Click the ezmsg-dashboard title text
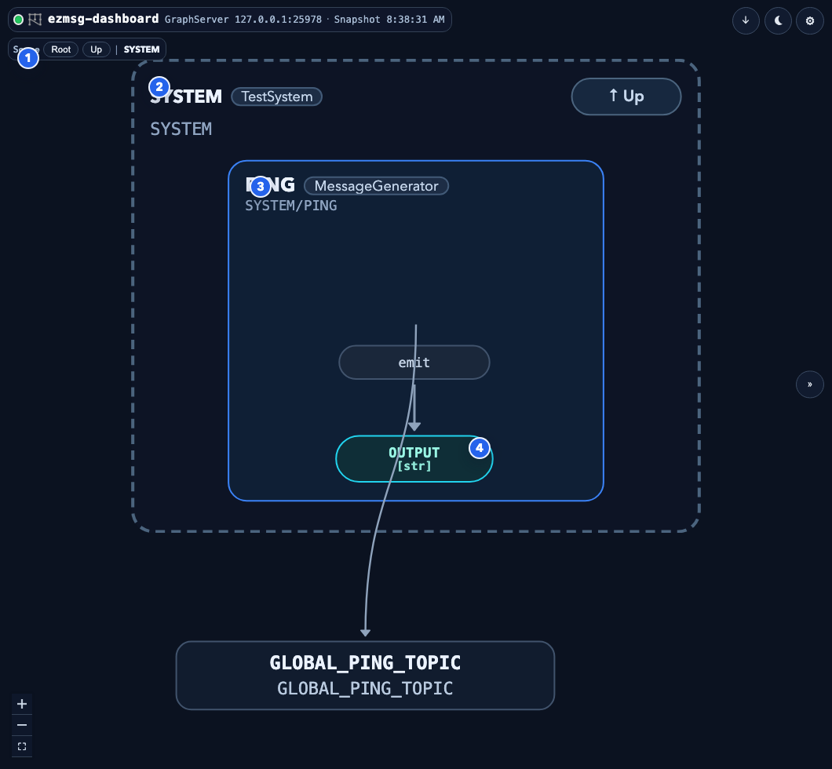Image resolution: width=832 pixels, height=769 pixels. [x=103, y=19]
